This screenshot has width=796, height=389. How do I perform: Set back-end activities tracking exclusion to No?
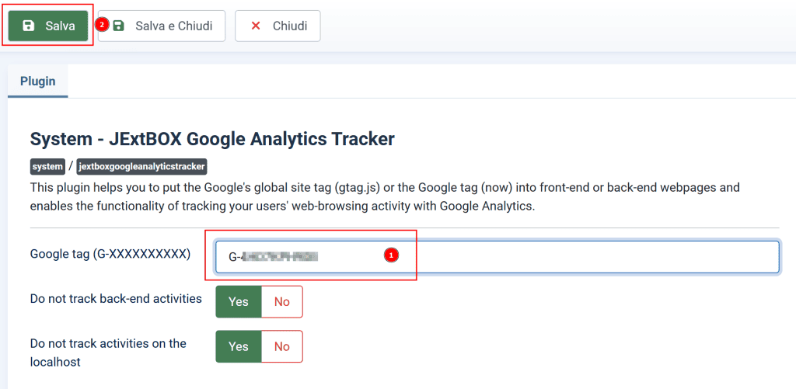click(281, 302)
